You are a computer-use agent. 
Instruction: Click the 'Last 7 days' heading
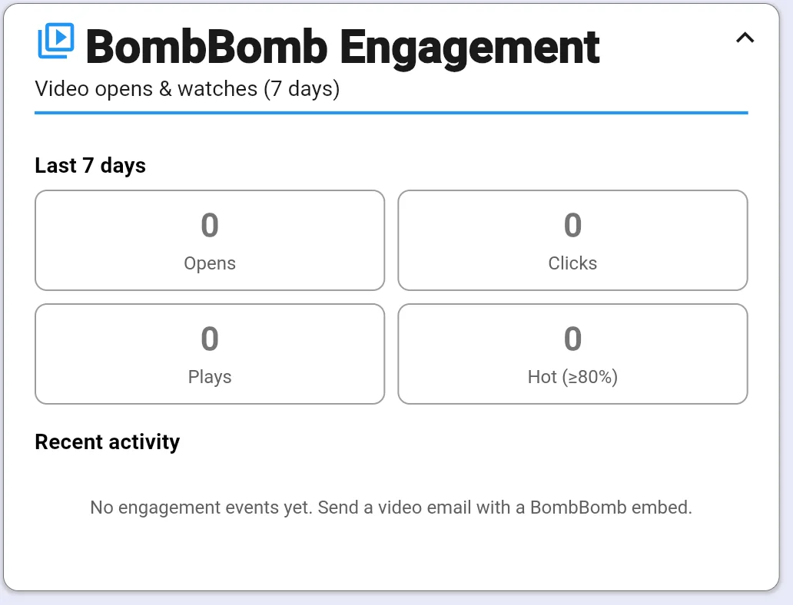90,166
